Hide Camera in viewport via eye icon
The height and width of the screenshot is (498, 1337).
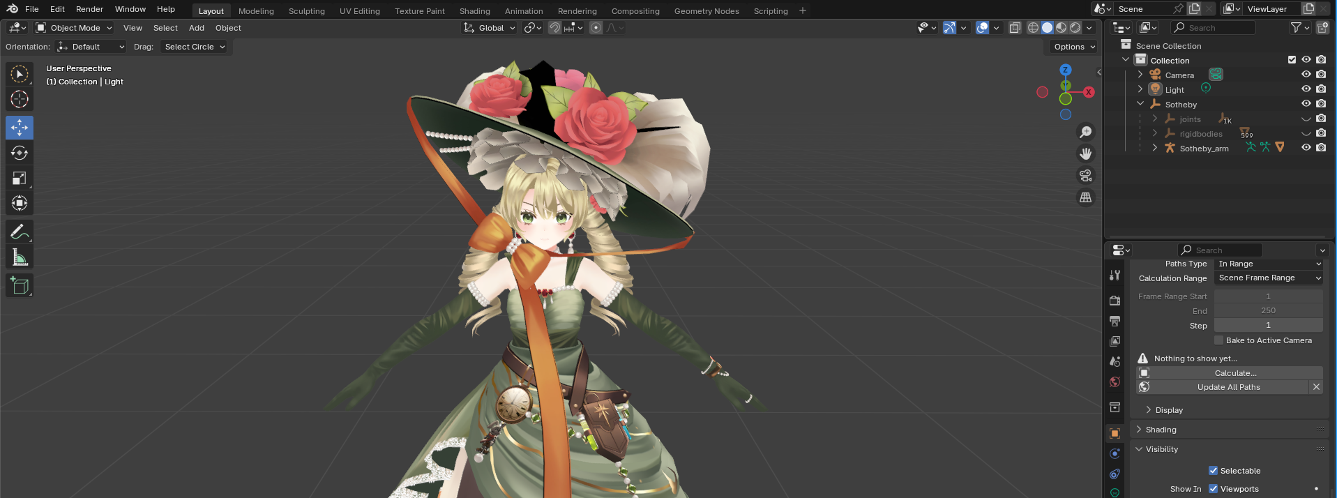pyautogui.click(x=1306, y=75)
